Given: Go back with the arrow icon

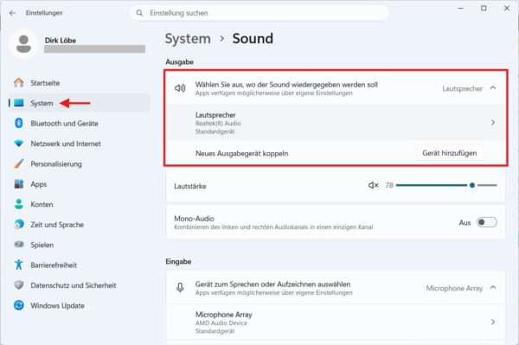Looking at the screenshot, I should coord(13,13).
